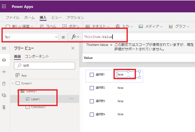Open the more options ellipsis for Label1
Screen dimensions: 195x132
[71, 99]
